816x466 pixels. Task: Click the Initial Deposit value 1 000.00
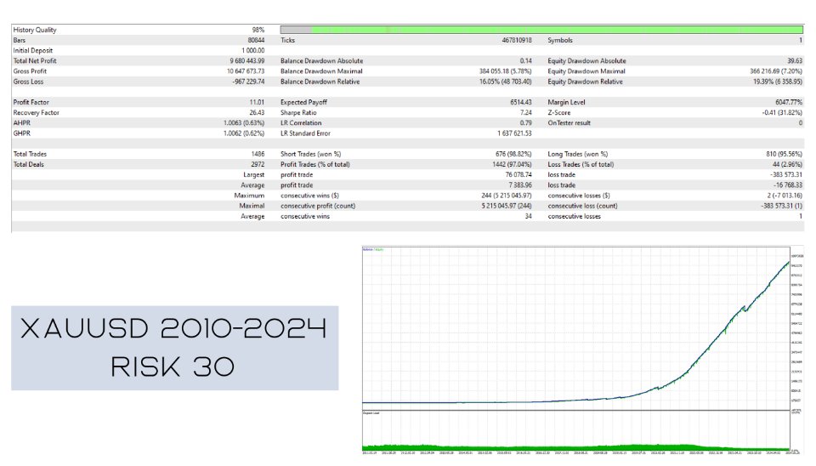(247, 51)
